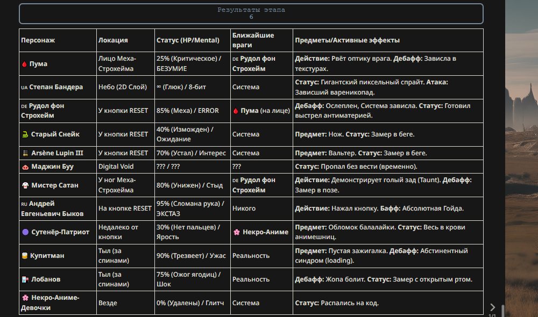Click the hat icon beside Arsène Lupin III

[x=25, y=153]
